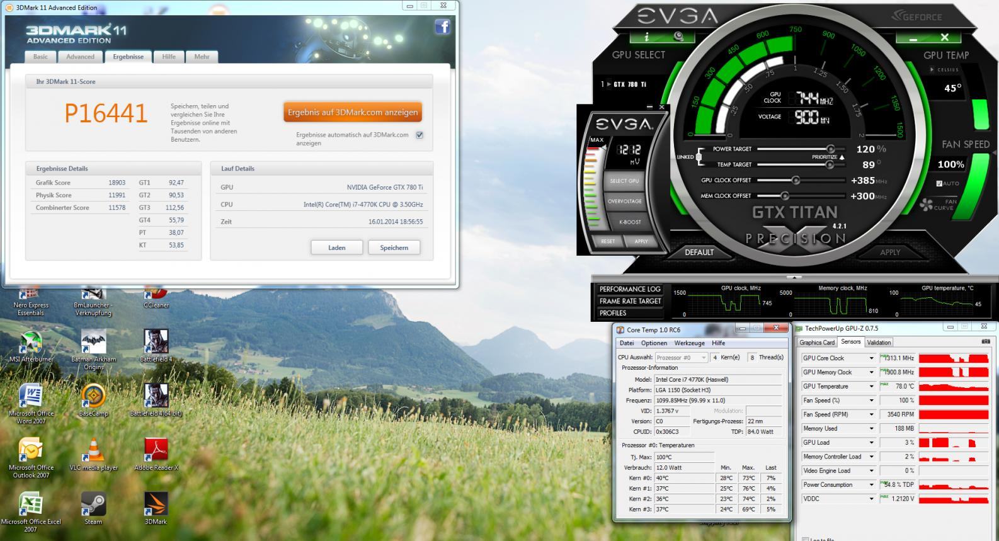The width and height of the screenshot is (999, 541).
Task: Toggle Log to file checkbox in GPU-Z
Action: click(x=806, y=539)
